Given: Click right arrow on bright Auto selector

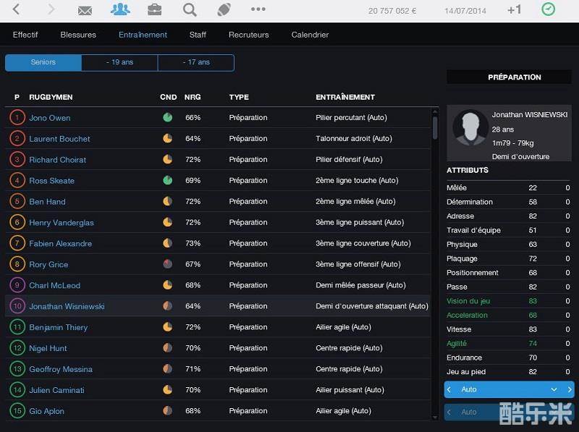Looking at the screenshot, I should tap(570, 390).
